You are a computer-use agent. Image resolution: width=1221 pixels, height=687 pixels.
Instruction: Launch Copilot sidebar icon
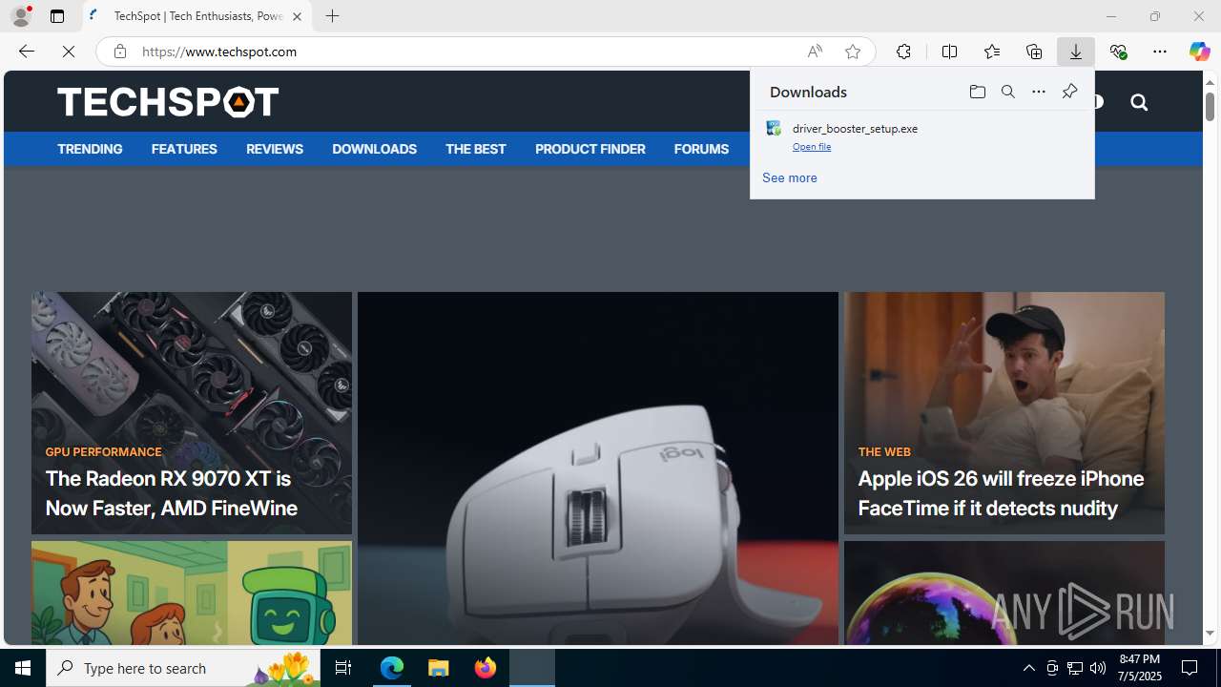[x=1199, y=52]
